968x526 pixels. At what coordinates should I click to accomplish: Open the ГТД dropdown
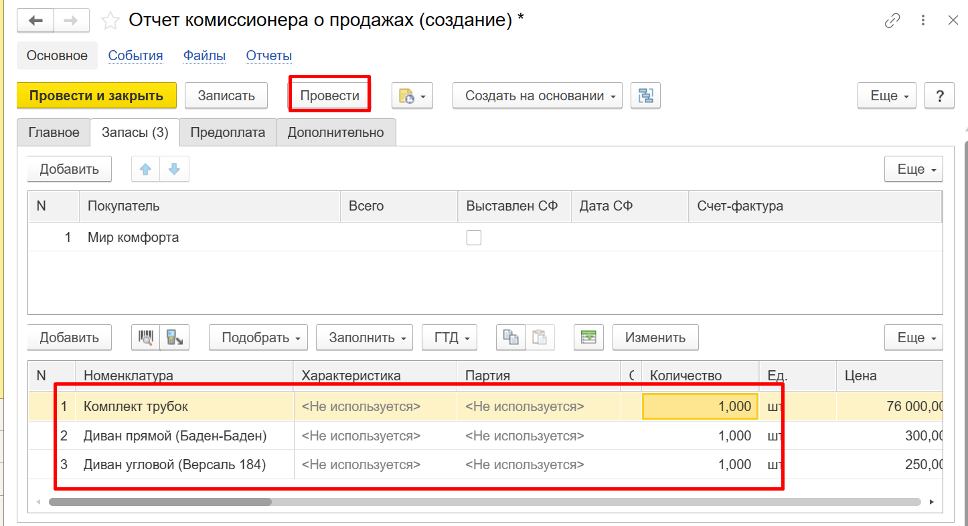click(x=449, y=338)
